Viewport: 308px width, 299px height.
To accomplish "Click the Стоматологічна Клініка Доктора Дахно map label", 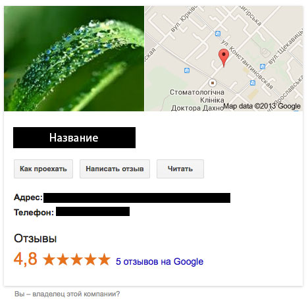I will (x=197, y=100).
